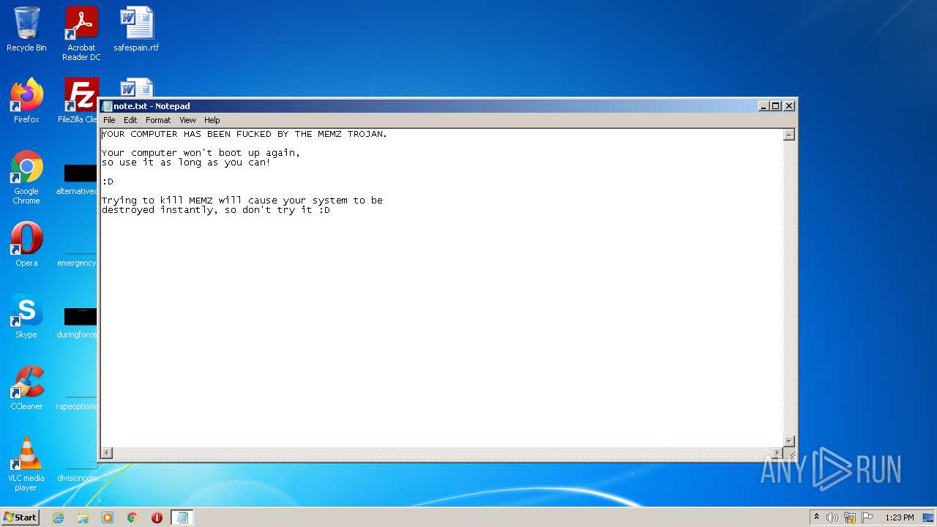Click the horizontal scrollbar right arrow in Notepad
The width and height of the screenshot is (937, 527).
point(777,453)
